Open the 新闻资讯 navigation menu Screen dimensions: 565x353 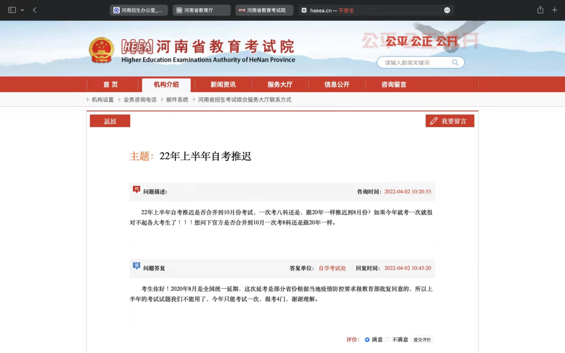[x=223, y=85]
